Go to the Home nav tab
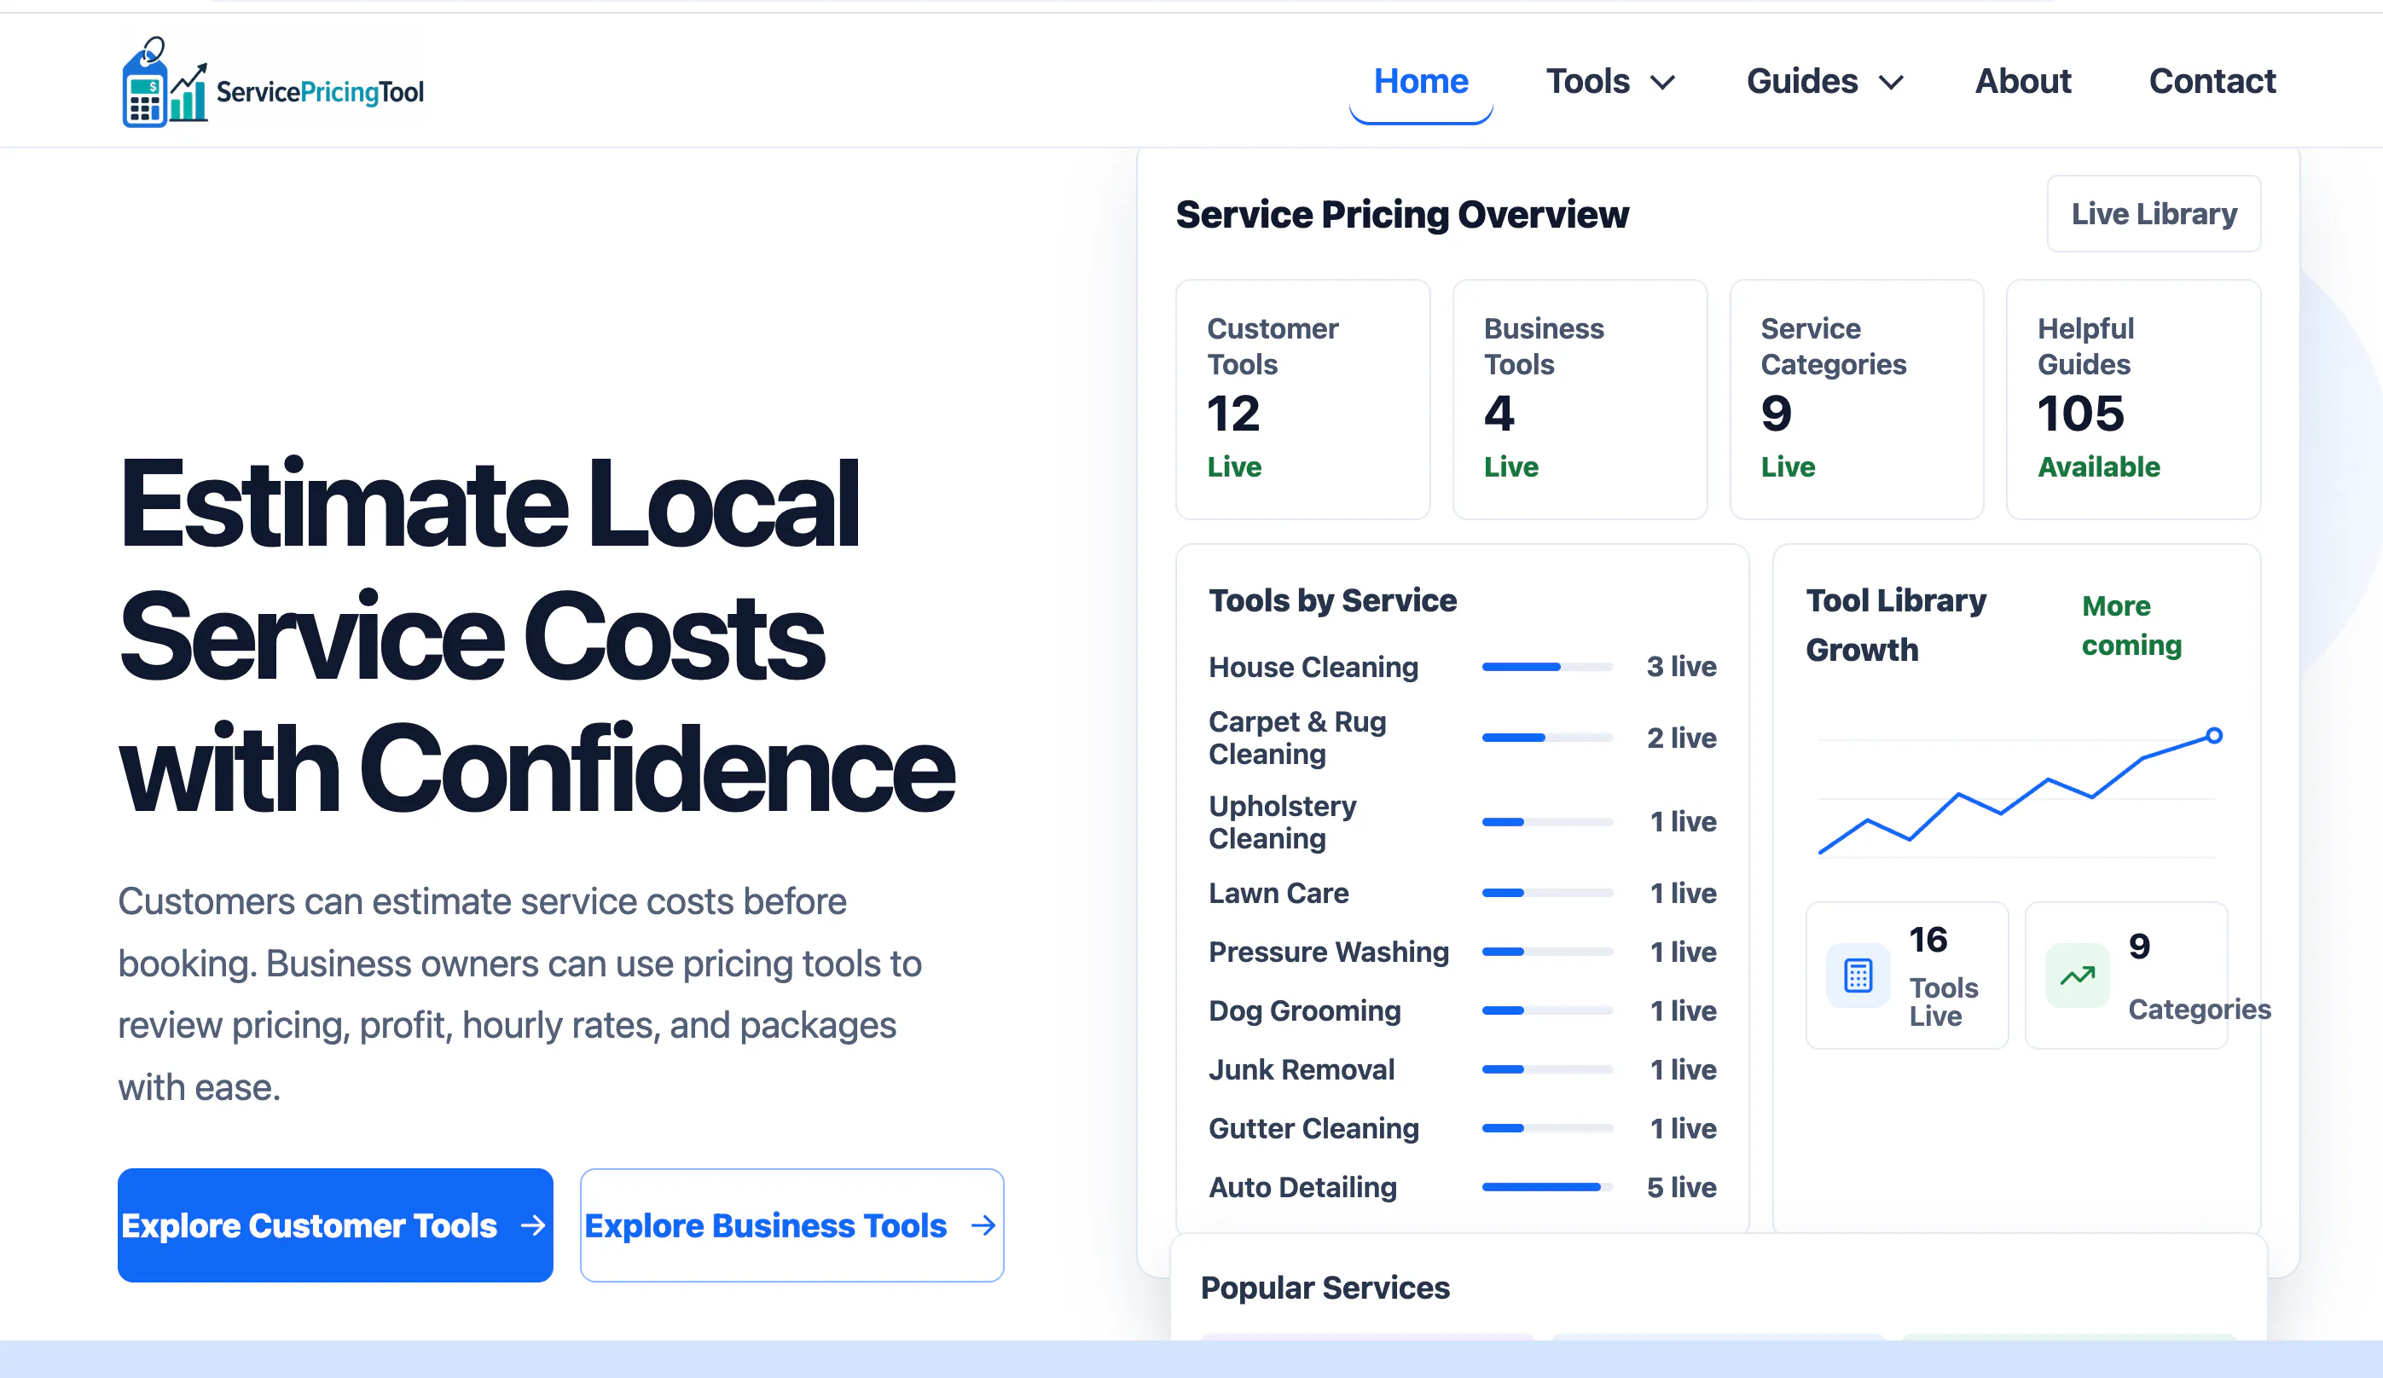The height and width of the screenshot is (1378, 2383). pyautogui.click(x=1420, y=81)
